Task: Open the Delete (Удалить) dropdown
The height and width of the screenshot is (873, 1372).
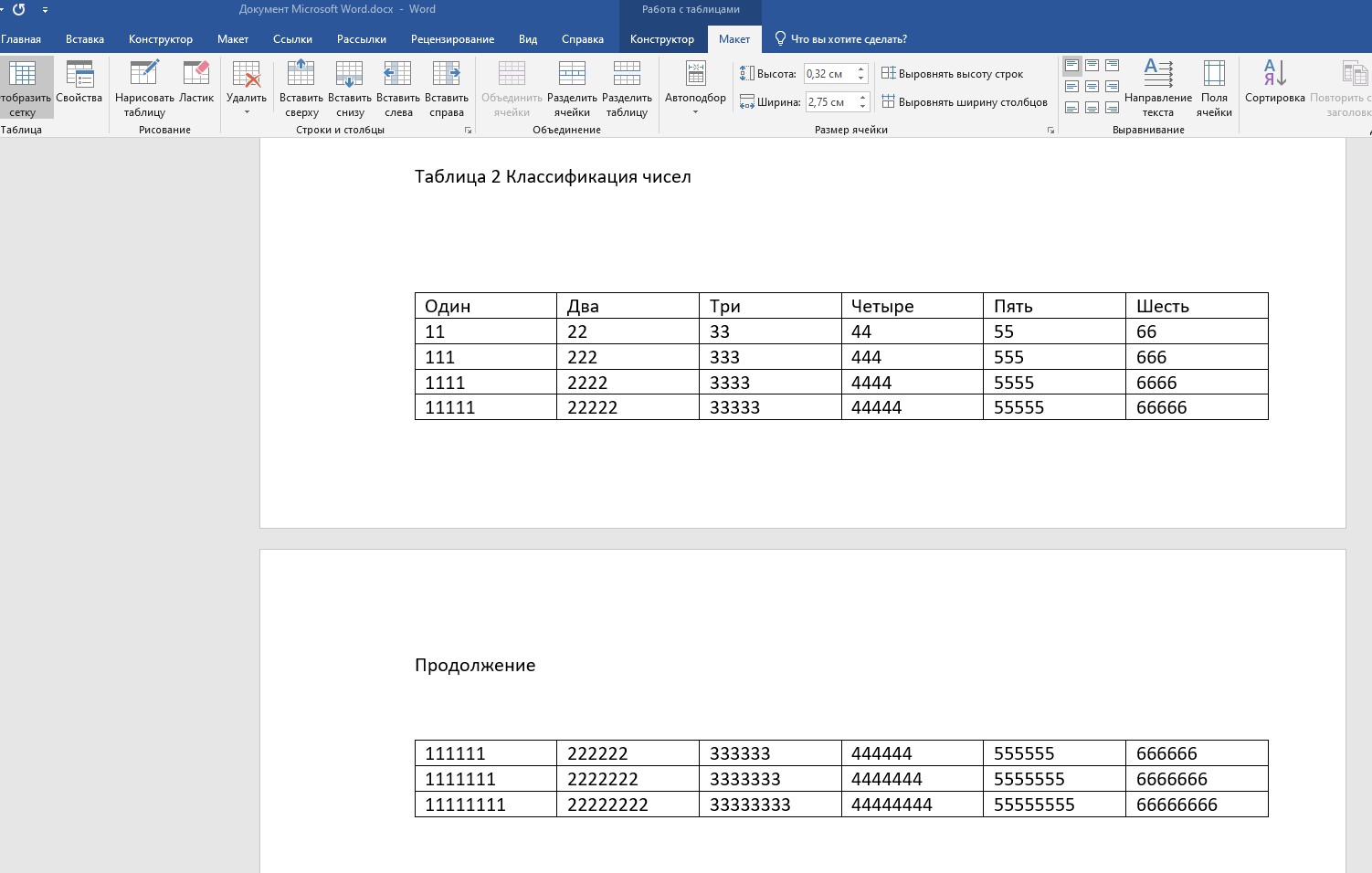Action: (247, 88)
